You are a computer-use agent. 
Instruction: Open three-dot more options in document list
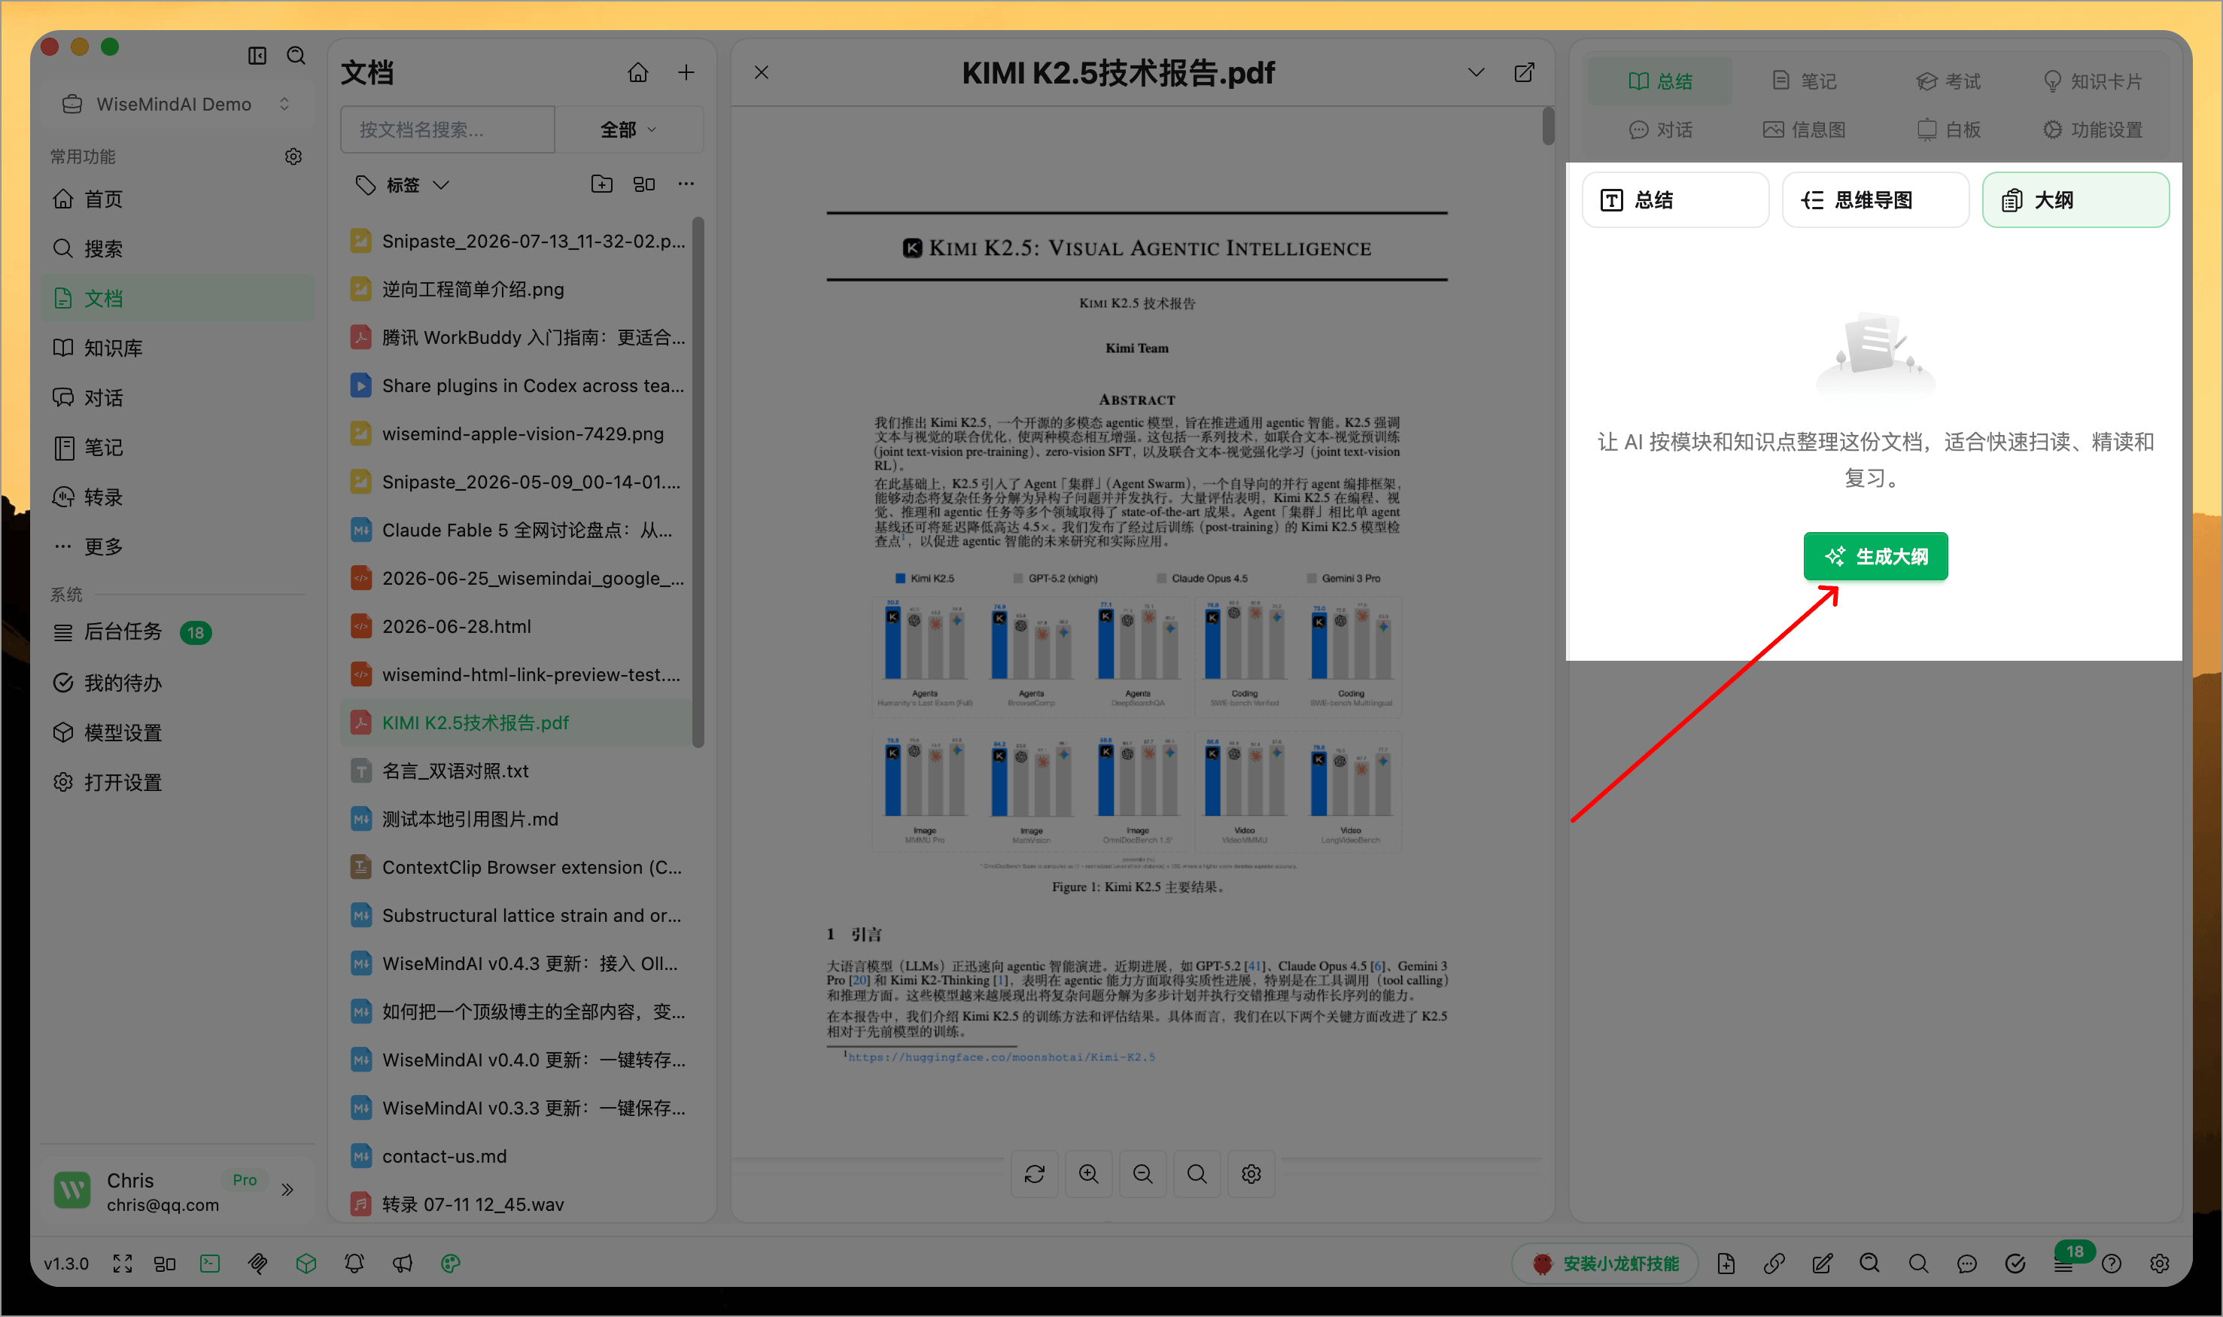coord(686,184)
